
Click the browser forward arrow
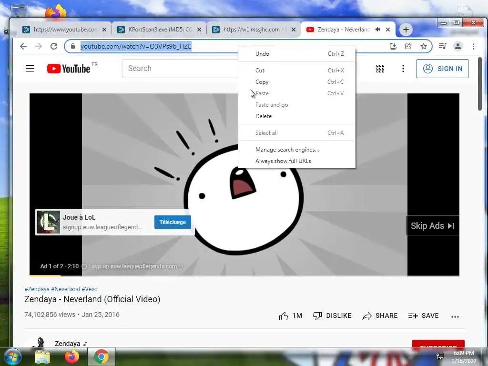pyautogui.click(x=39, y=46)
